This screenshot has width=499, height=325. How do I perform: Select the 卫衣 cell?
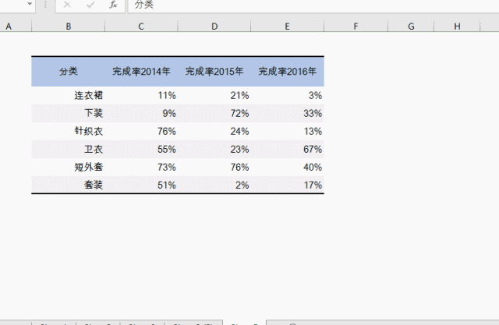coord(68,149)
